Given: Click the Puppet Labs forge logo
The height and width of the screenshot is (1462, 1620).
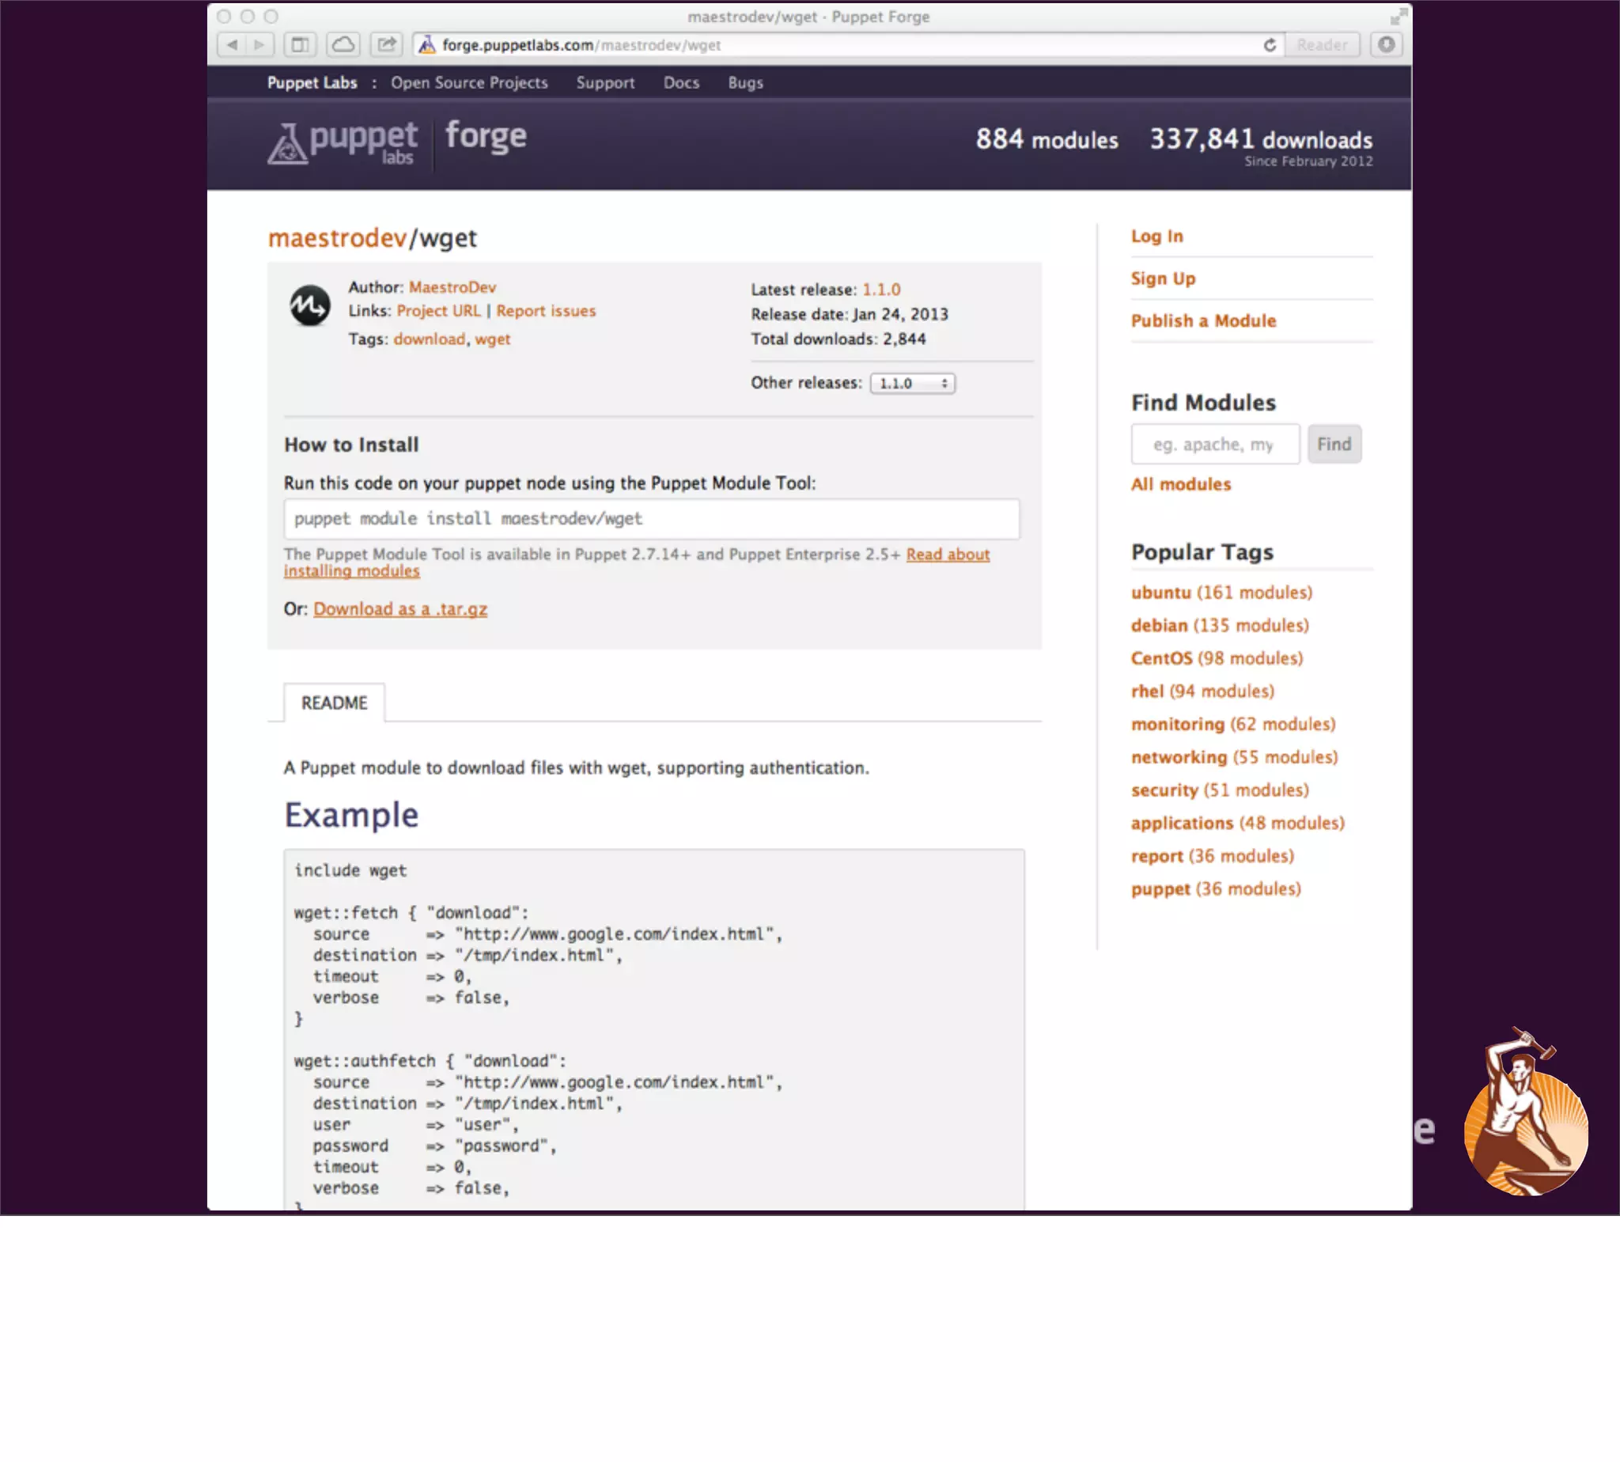Looking at the screenshot, I should click(398, 142).
